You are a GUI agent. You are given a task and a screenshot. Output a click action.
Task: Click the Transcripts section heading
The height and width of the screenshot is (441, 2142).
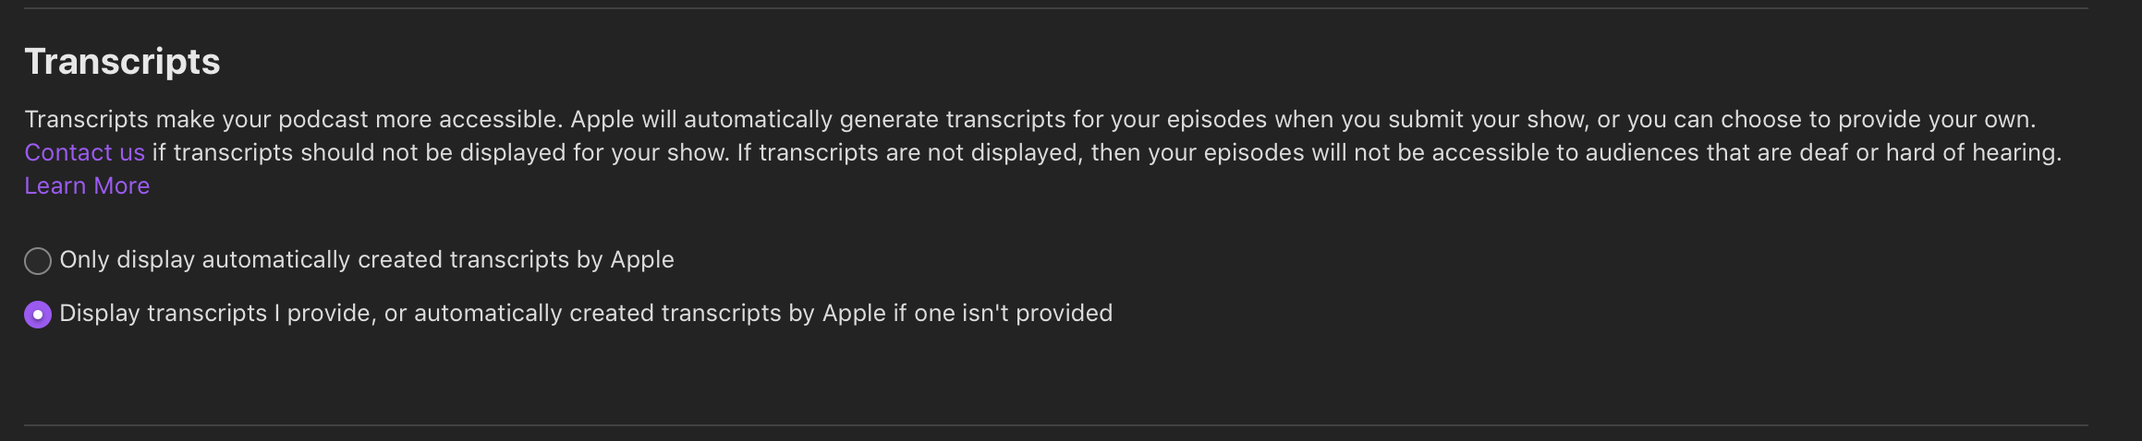pyautogui.click(x=122, y=62)
